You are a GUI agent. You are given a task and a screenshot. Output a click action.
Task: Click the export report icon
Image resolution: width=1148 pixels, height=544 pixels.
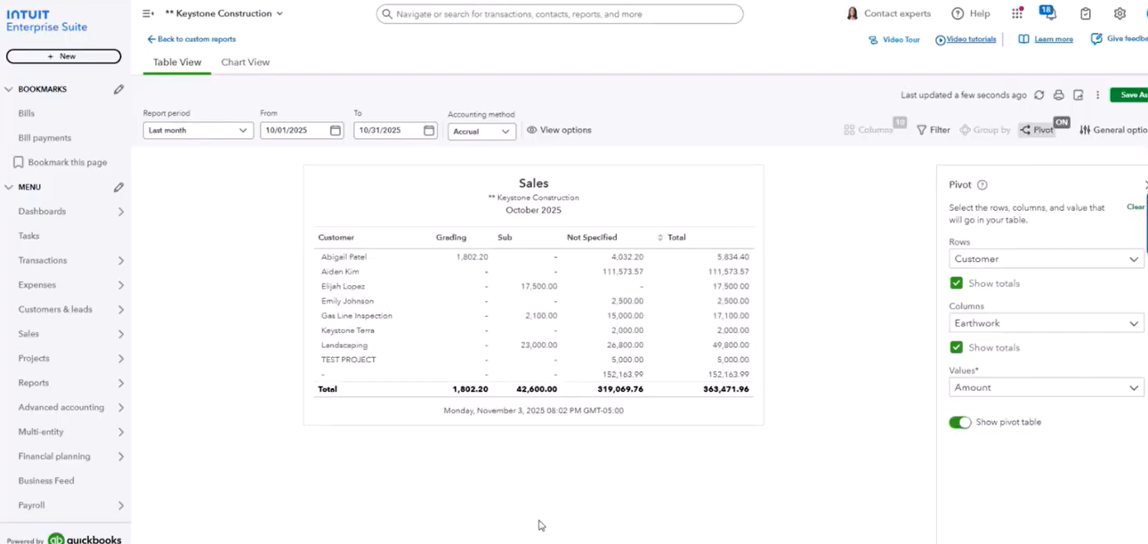point(1078,95)
